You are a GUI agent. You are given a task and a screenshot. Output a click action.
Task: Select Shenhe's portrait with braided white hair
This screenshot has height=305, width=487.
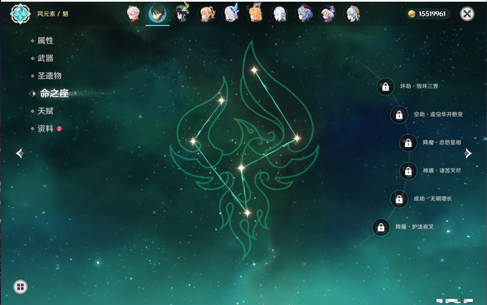pyautogui.click(x=280, y=14)
